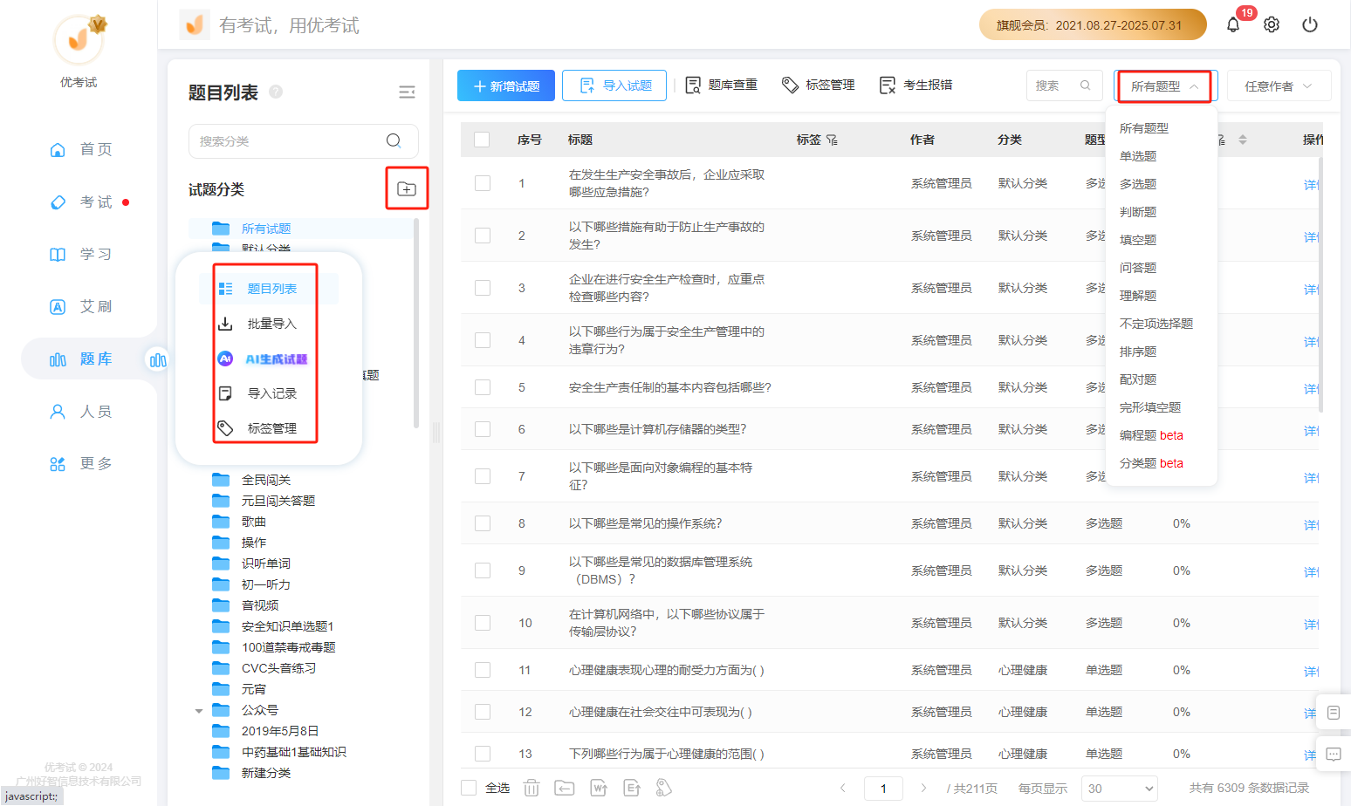The width and height of the screenshot is (1351, 806).
Task: Click the power logout icon
Action: tap(1310, 24)
